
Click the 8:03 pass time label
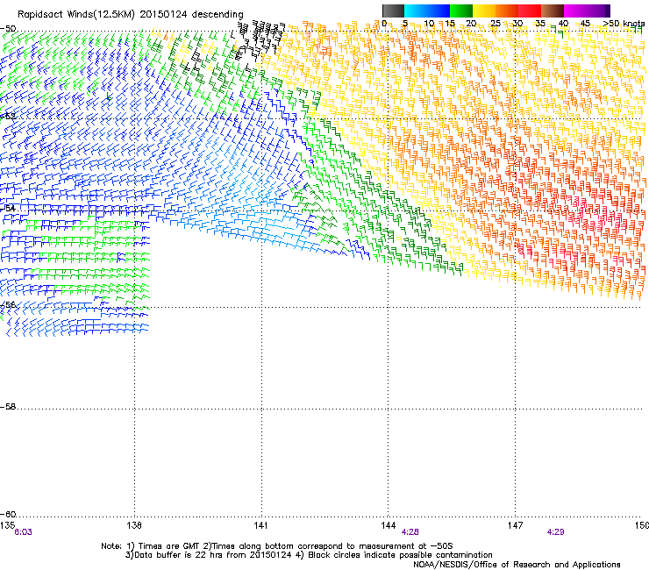click(x=23, y=532)
